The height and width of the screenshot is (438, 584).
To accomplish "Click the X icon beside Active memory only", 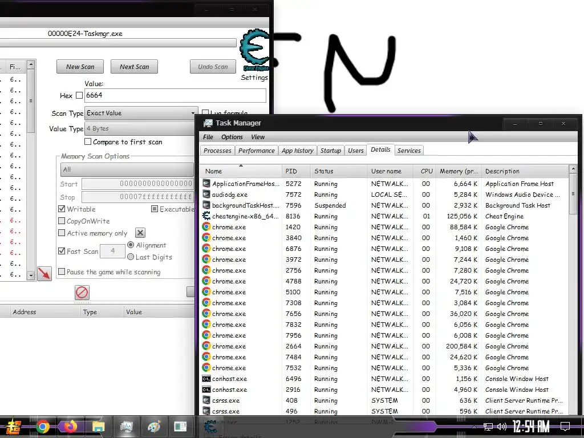I will click(140, 233).
